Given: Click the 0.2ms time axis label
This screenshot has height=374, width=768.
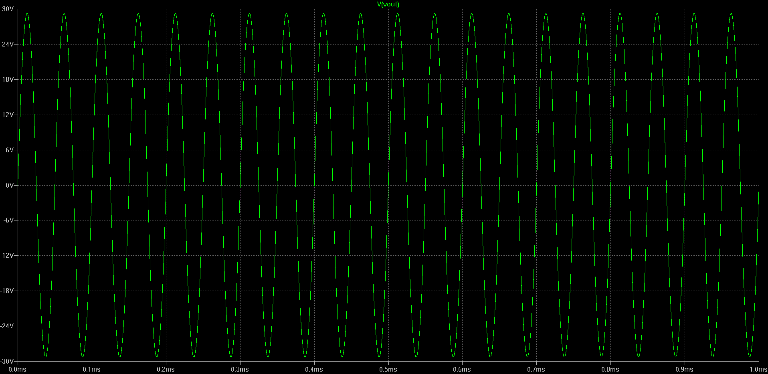Looking at the screenshot, I should [x=166, y=369].
